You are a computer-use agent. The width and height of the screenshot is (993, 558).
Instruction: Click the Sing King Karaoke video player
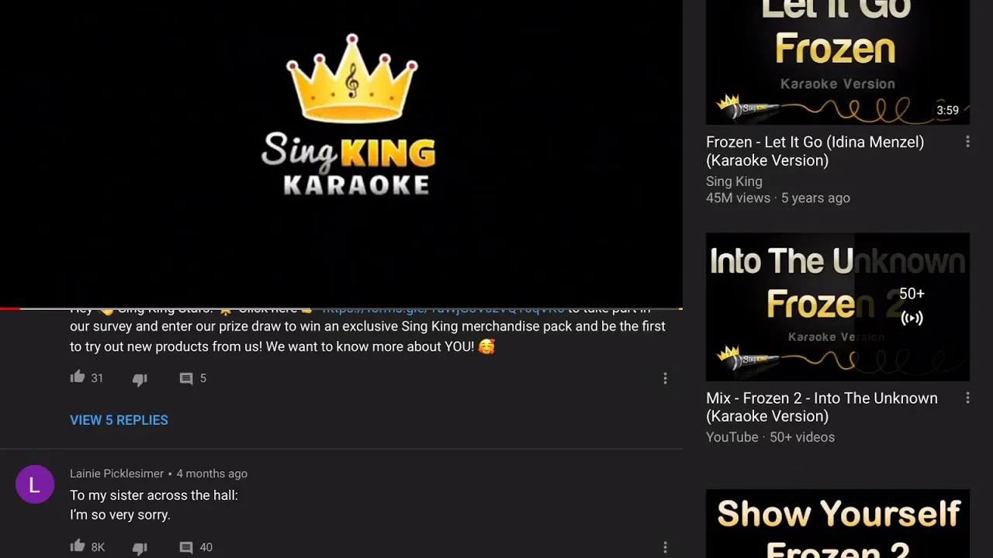341,153
